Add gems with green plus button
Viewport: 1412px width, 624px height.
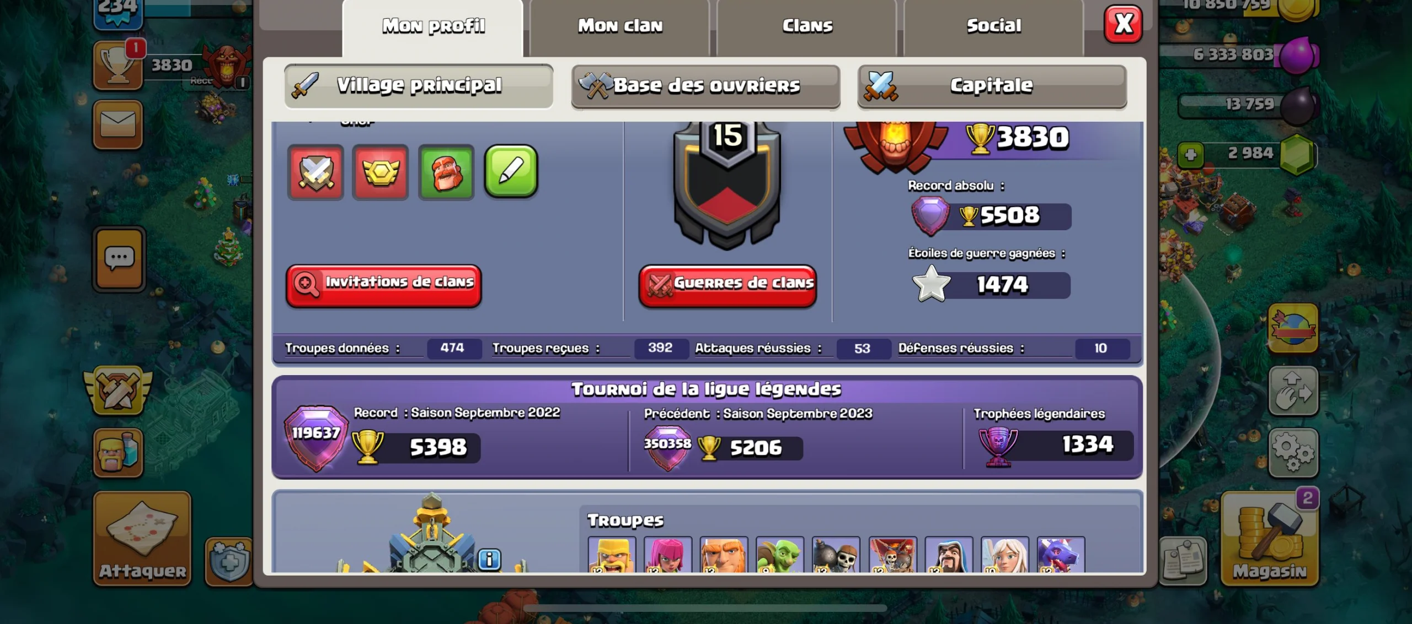tap(1190, 155)
